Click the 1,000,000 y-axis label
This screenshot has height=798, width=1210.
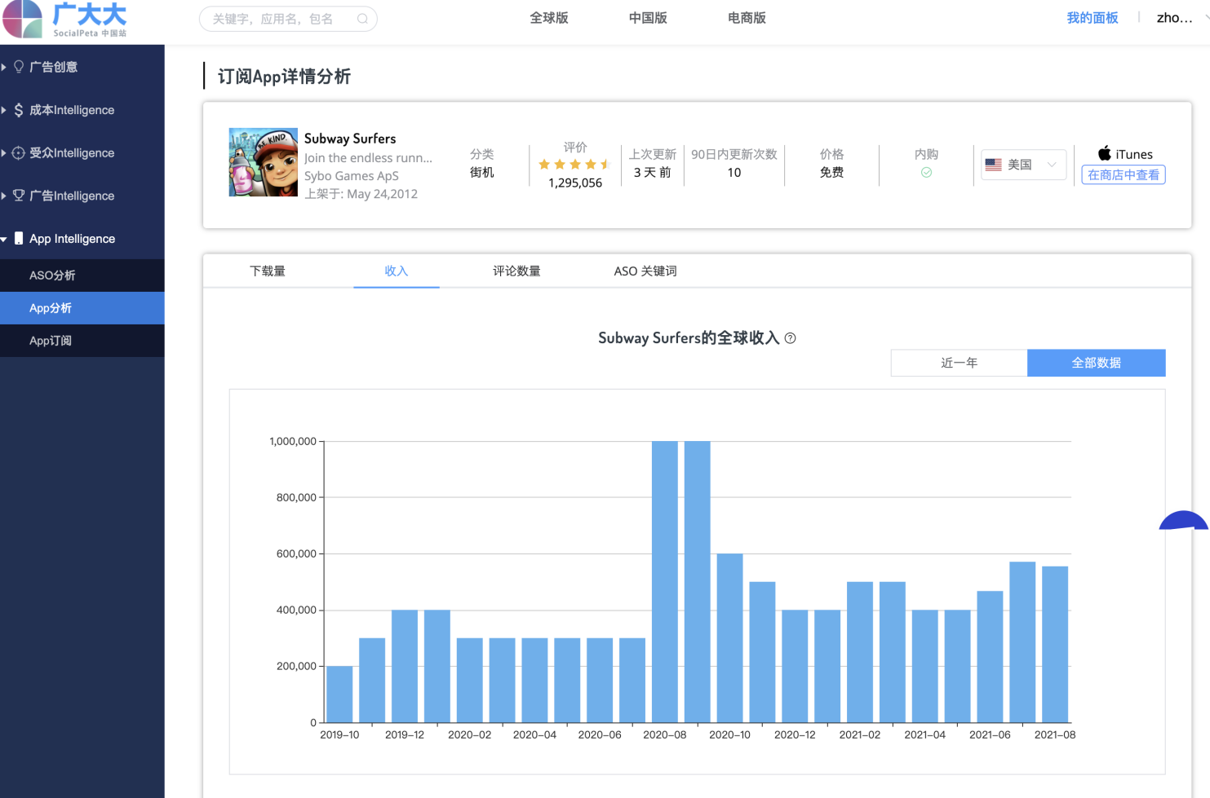(x=293, y=441)
